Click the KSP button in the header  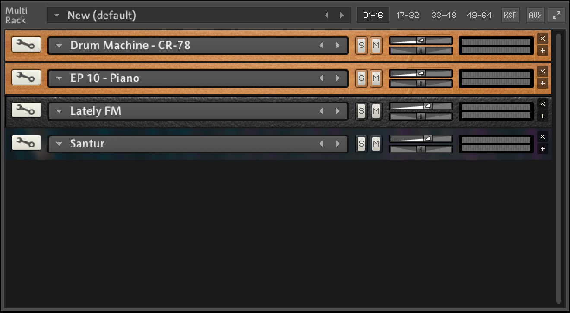coord(510,15)
